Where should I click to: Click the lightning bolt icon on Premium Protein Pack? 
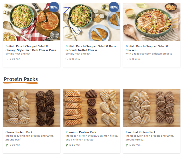pos(67,145)
